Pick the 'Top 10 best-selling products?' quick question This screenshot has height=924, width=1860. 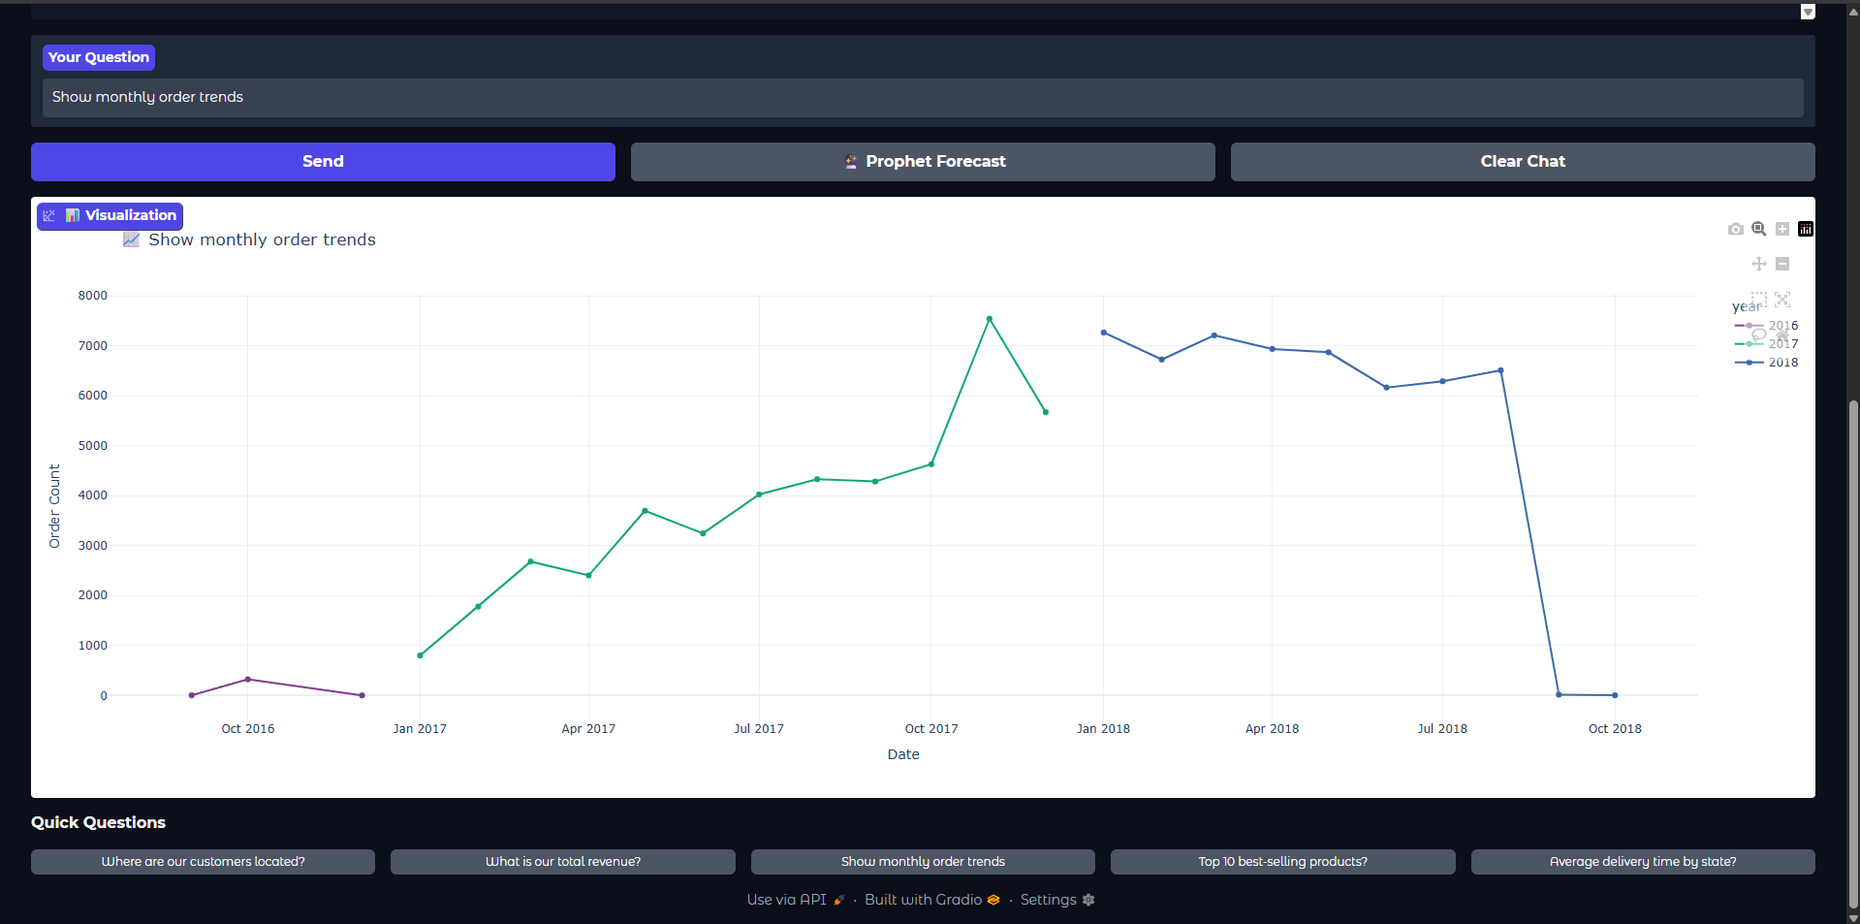[1282, 862]
